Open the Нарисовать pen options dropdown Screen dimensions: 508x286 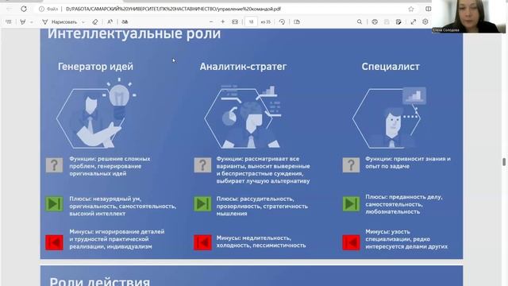tap(83, 22)
